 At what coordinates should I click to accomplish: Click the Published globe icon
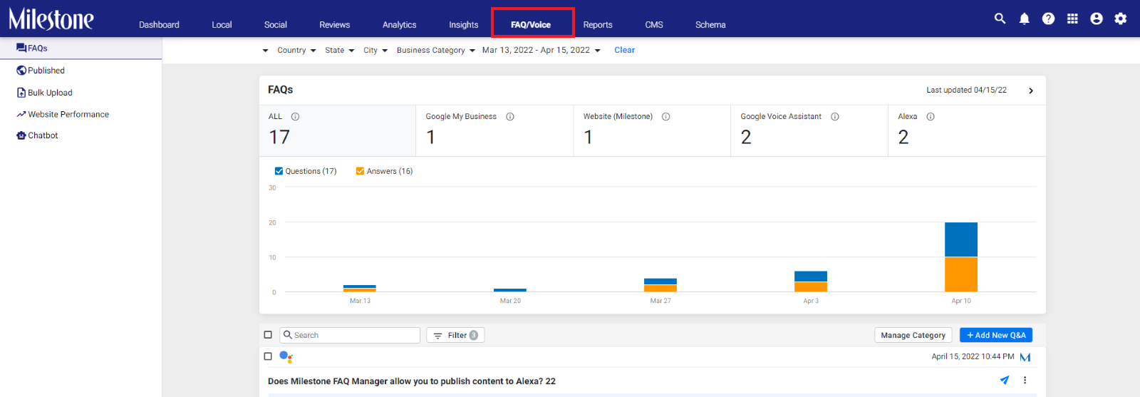[21, 71]
